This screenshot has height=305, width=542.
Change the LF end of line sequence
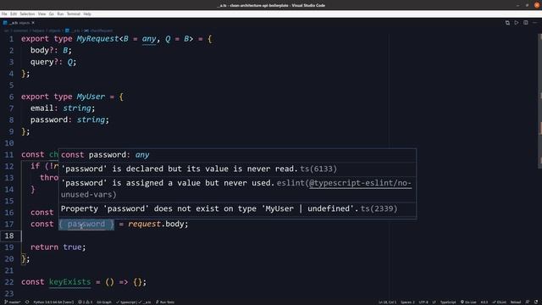coord(434,302)
